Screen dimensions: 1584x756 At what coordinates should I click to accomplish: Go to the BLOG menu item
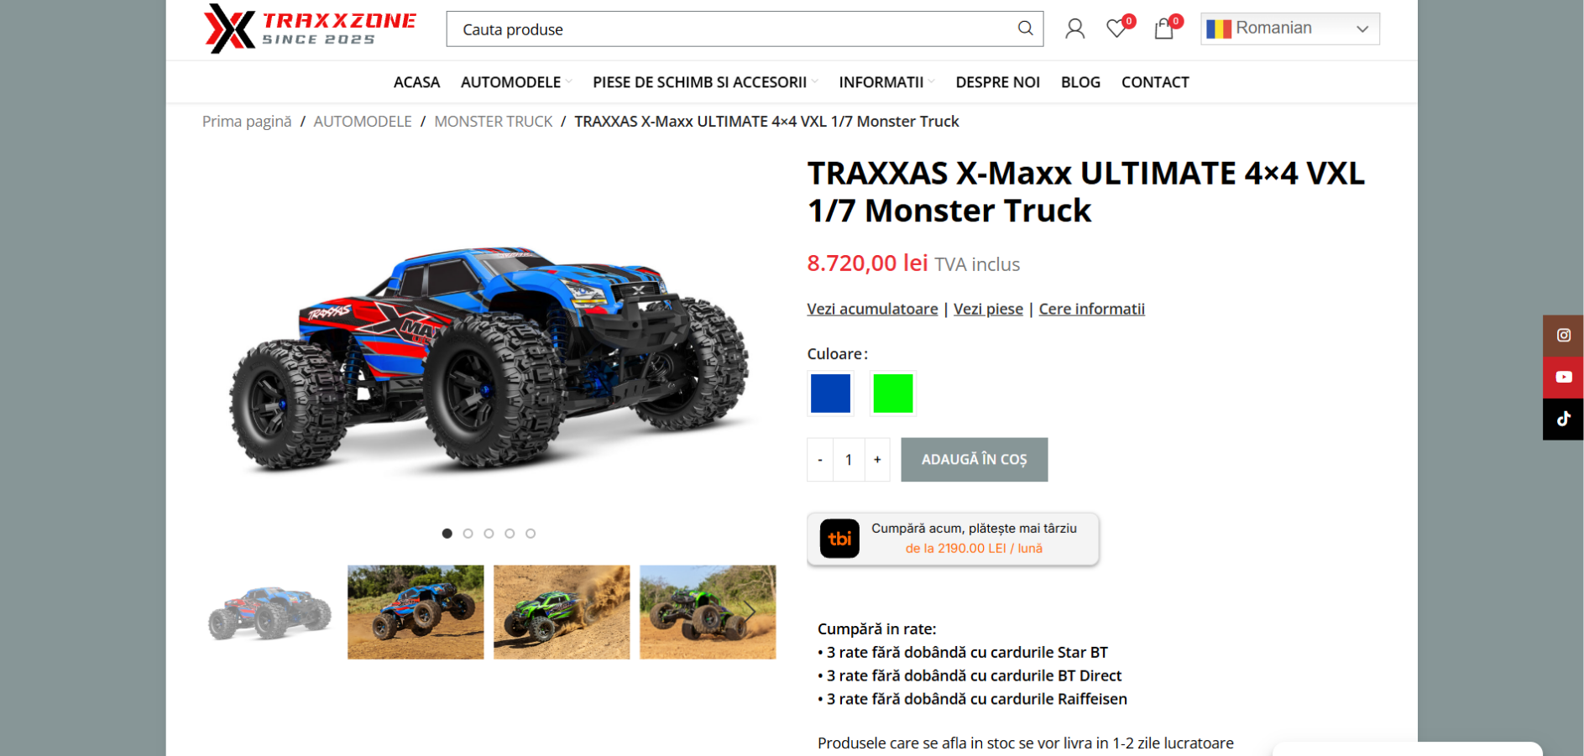coord(1080,82)
